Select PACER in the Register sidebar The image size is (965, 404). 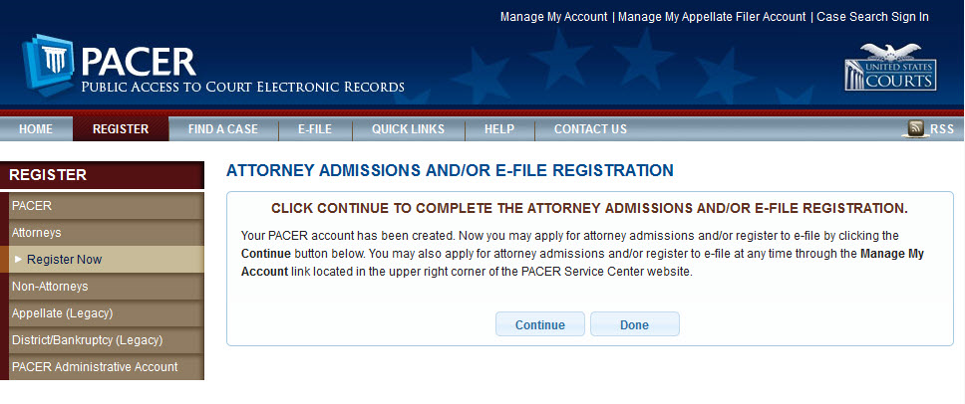32,206
